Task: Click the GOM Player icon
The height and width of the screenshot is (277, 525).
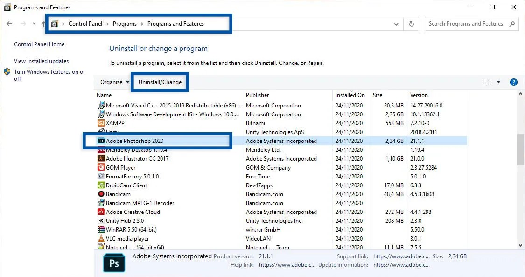Action: [x=101, y=167]
